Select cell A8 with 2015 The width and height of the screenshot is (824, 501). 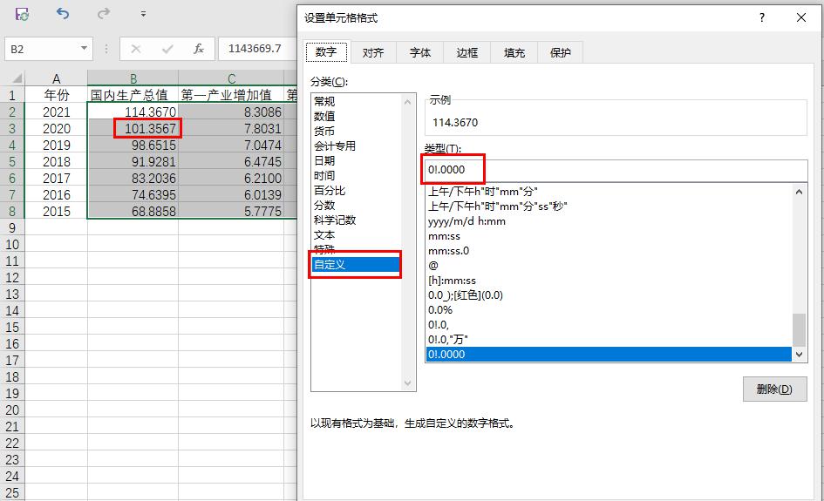(x=56, y=211)
